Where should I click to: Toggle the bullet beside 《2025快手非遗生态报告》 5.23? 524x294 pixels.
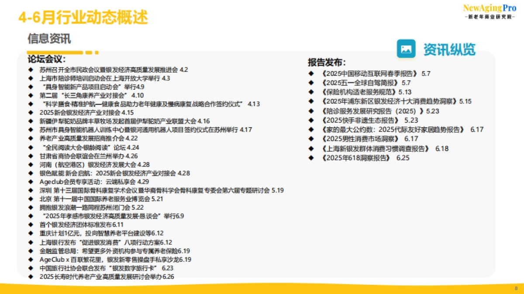point(311,120)
